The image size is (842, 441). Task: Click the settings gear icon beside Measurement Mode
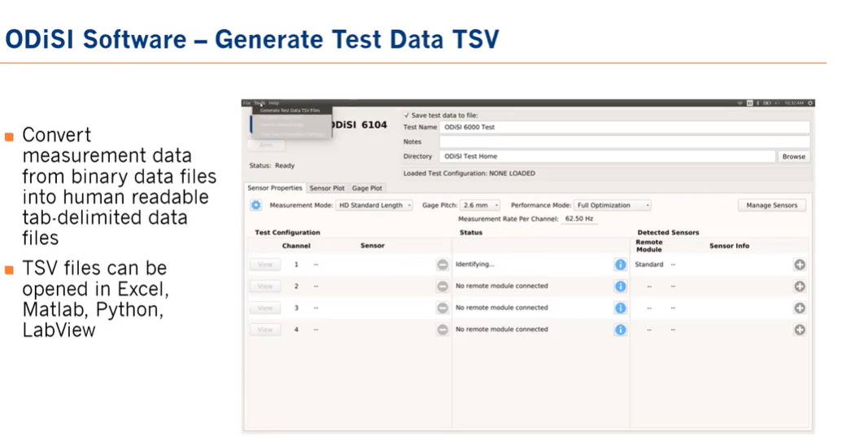(x=255, y=205)
